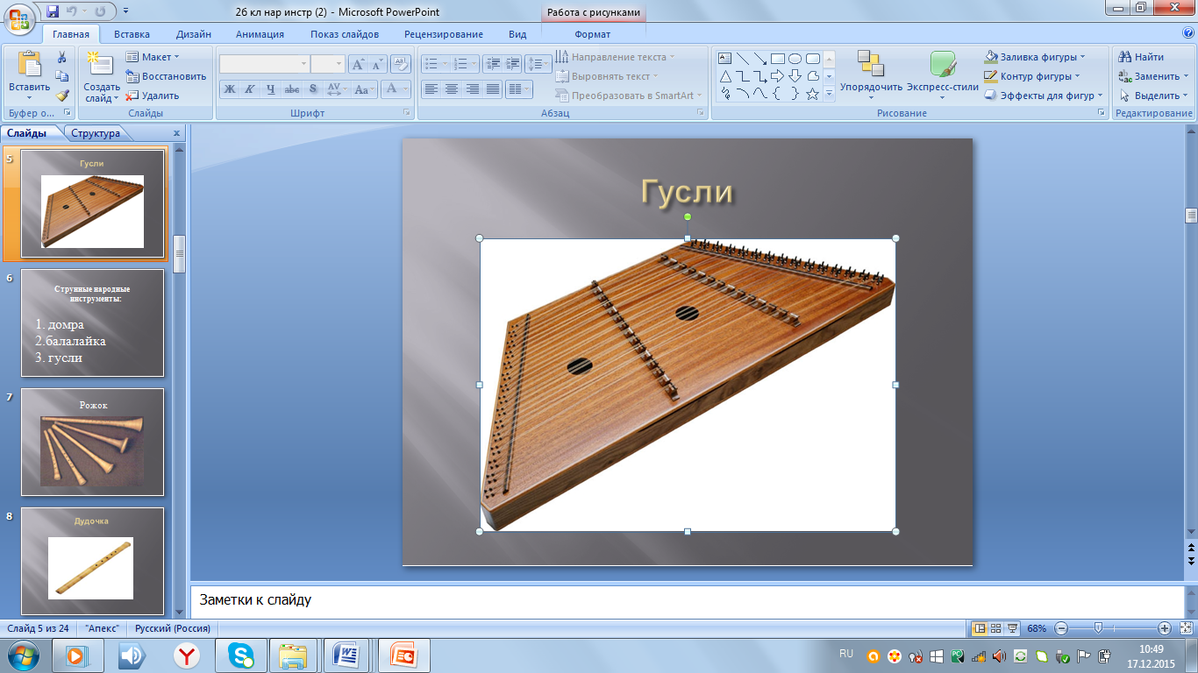Toggle strikethrough abc formatting

click(292, 89)
